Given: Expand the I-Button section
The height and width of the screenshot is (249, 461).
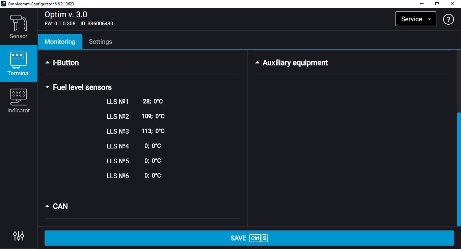Looking at the screenshot, I should pos(62,63).
